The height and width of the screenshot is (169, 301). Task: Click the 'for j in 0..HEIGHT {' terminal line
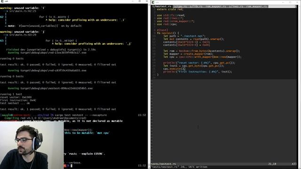click(61, 41)
